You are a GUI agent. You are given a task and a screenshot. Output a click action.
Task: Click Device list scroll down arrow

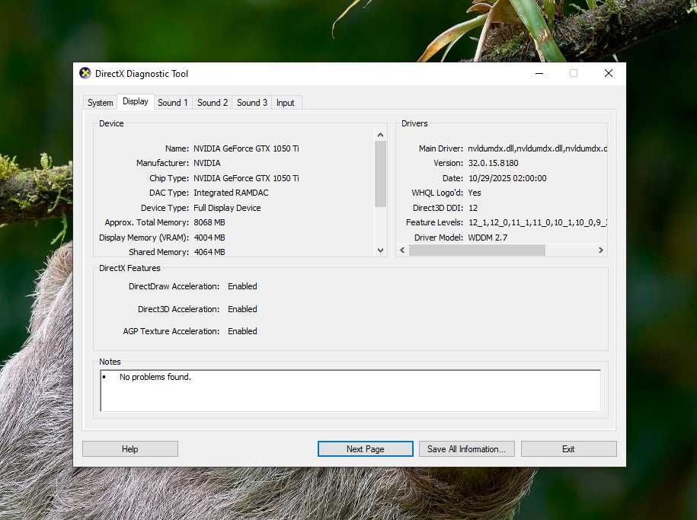(380, 250)
